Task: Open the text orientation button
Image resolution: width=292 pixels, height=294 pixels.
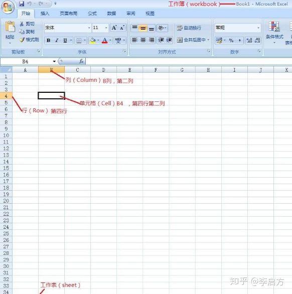Action: [162, 28]
